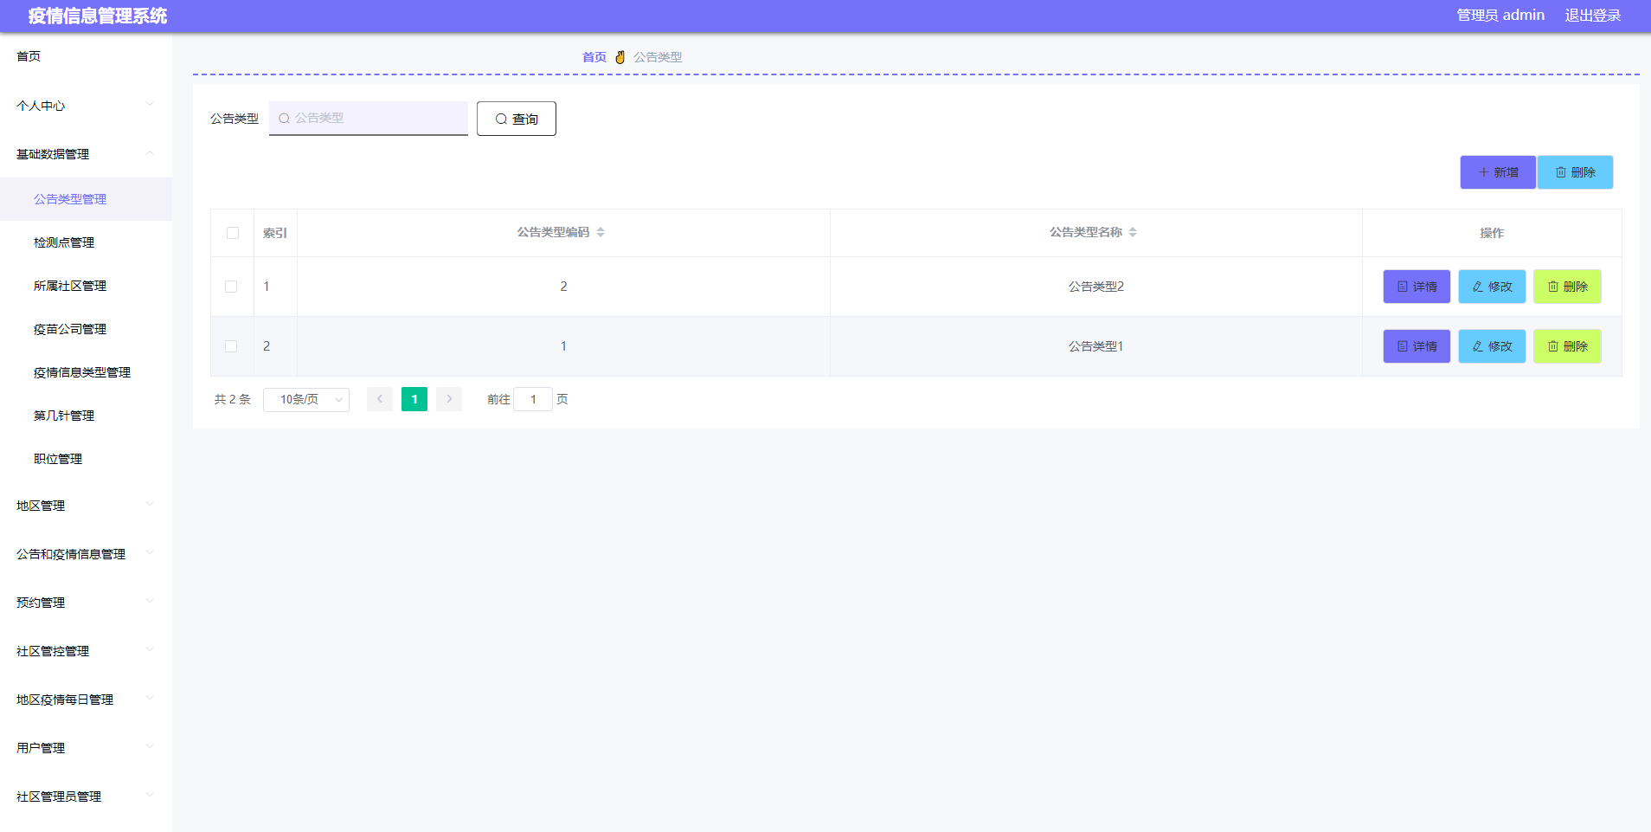This screenshot has width=1651, height=832.
Task: Click 删除 on the 公告类型2 row
Action: (x=1566, y=287)
